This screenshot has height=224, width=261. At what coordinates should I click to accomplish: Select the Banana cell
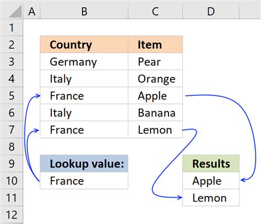click(155, 113)
